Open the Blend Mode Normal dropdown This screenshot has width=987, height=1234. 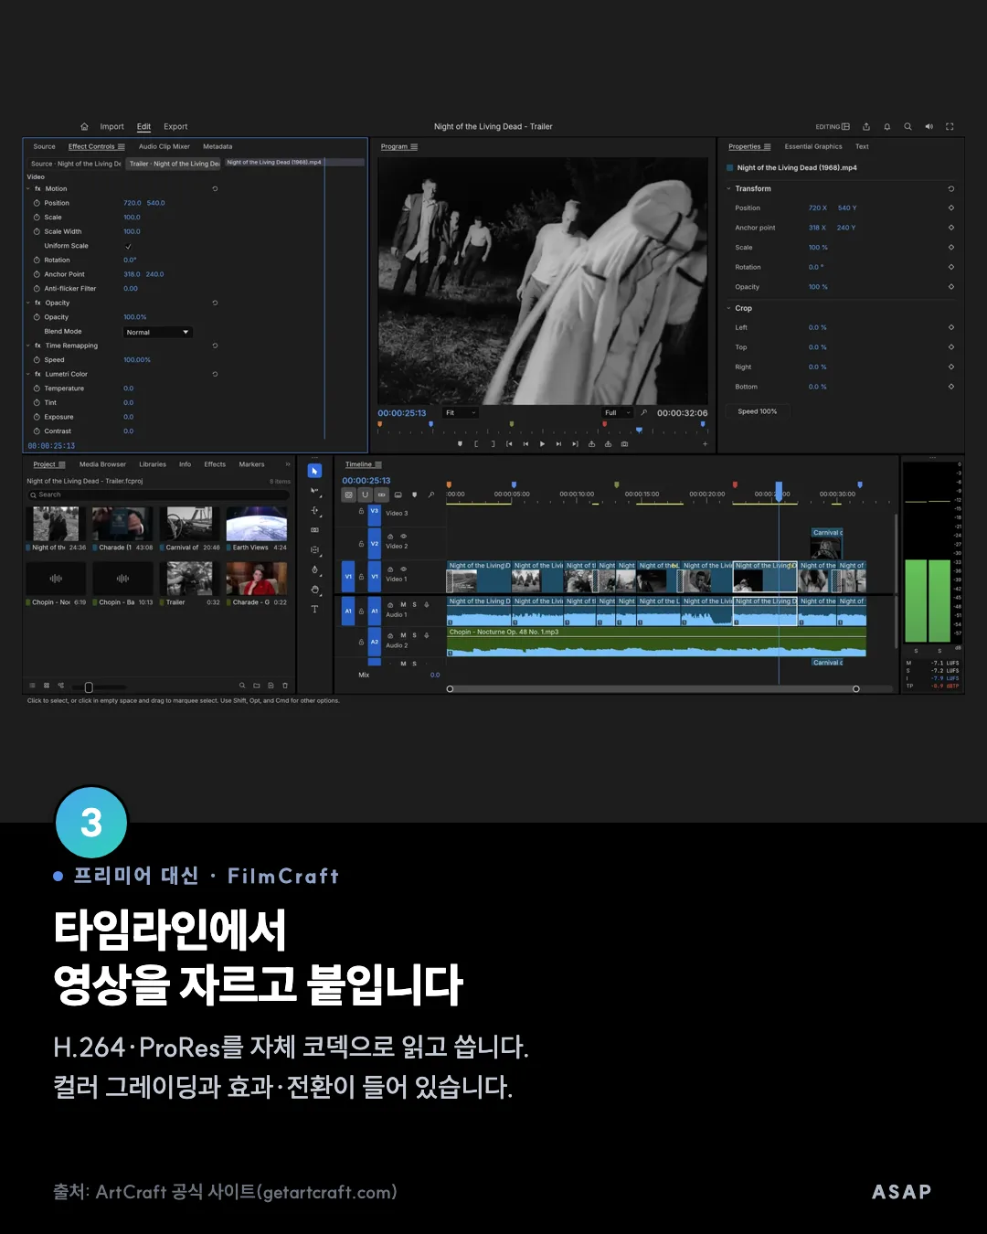[157, 332]
